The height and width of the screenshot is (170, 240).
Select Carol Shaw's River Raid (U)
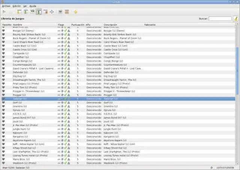coord(118,42)
